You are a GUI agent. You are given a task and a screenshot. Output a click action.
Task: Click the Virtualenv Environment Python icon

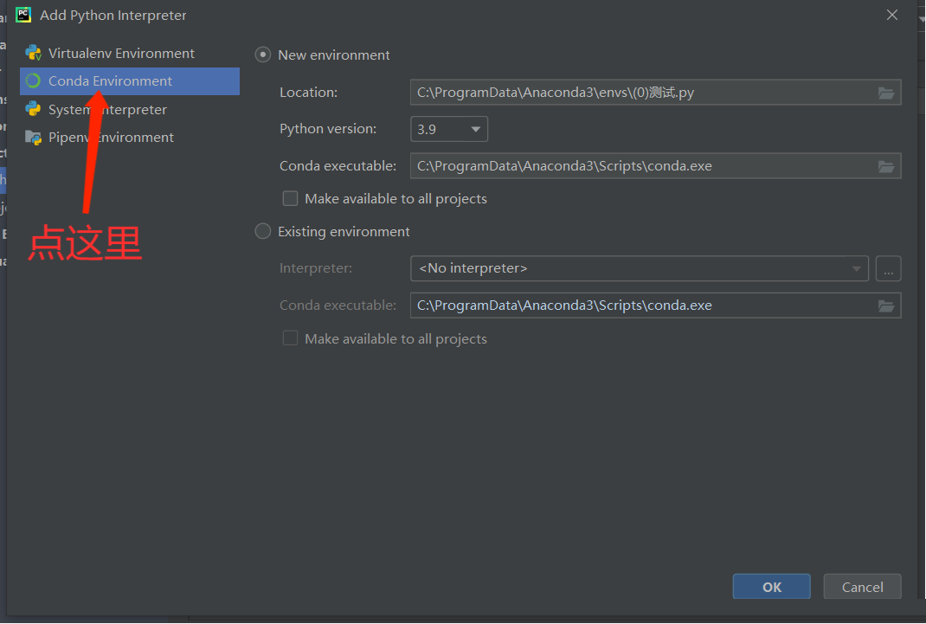point(34,53)
